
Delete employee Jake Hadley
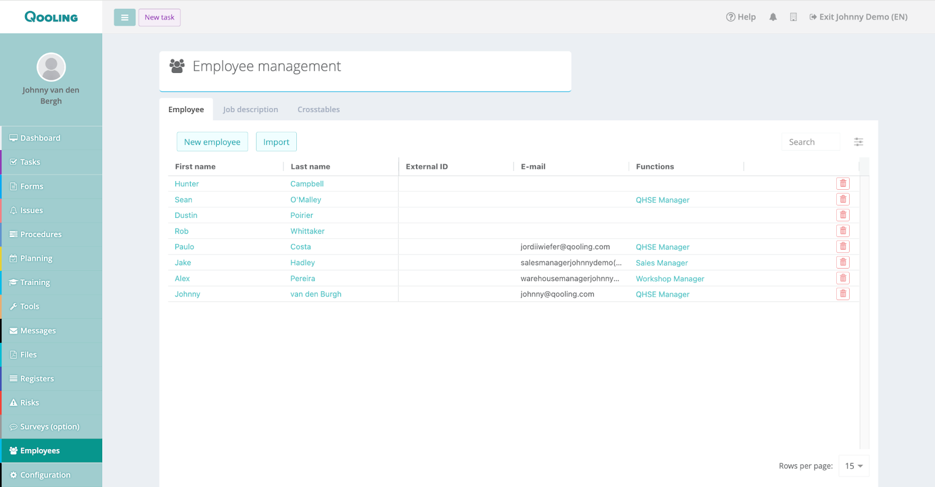843,262
